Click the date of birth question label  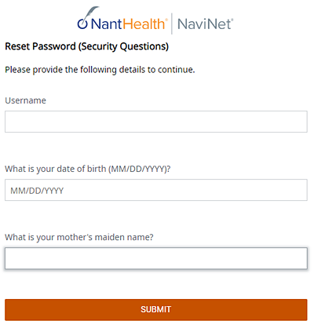point(88,169)
